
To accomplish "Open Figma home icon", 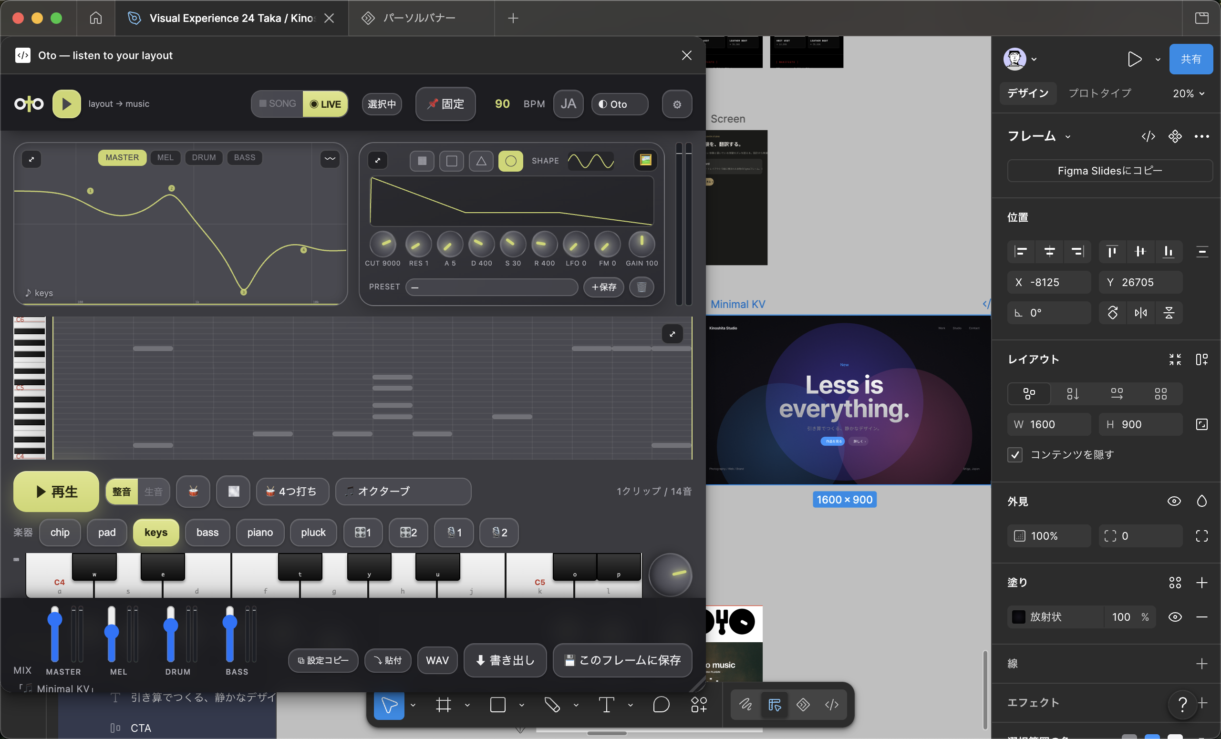I will [96, 18].
